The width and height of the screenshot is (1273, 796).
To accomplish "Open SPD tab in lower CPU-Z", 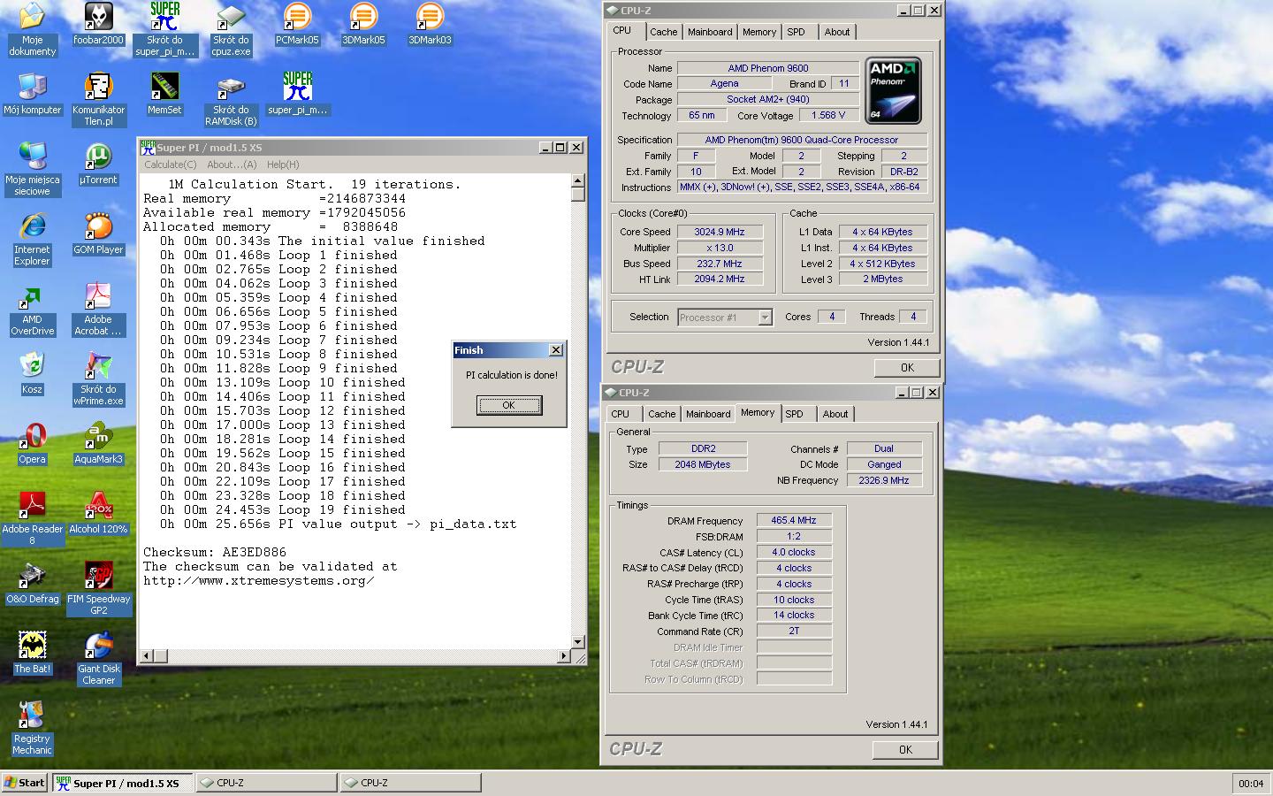I will point(795,414).
